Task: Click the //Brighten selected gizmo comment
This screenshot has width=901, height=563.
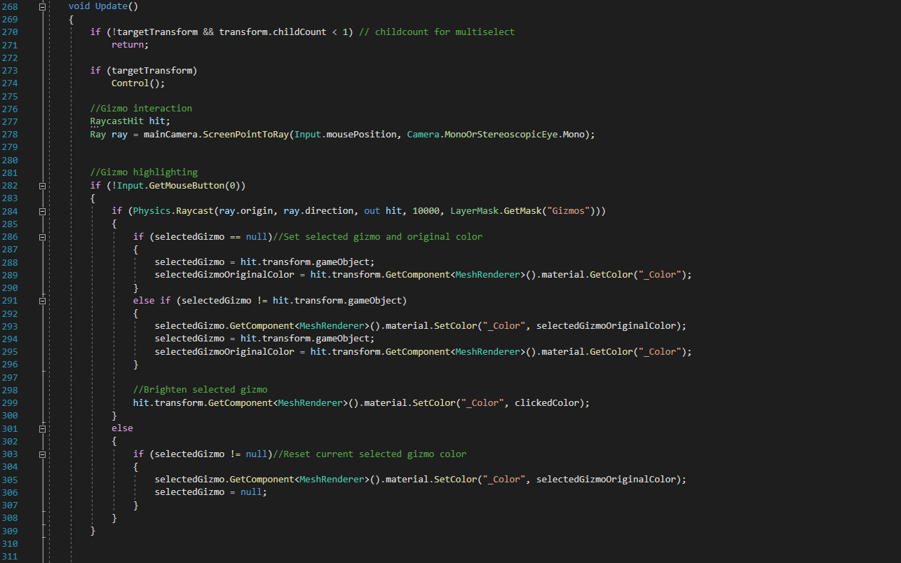Action: pyautogui.click(x=200, y=390)
